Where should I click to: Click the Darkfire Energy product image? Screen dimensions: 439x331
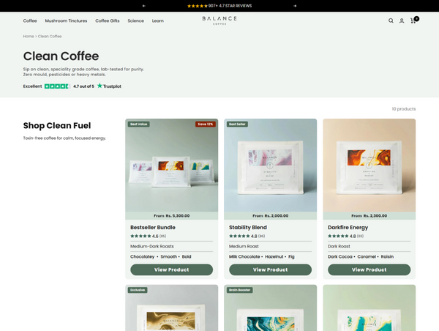369,165
